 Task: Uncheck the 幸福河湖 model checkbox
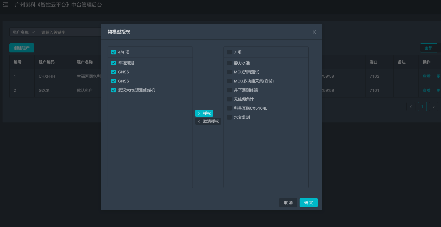coord(114,63)
